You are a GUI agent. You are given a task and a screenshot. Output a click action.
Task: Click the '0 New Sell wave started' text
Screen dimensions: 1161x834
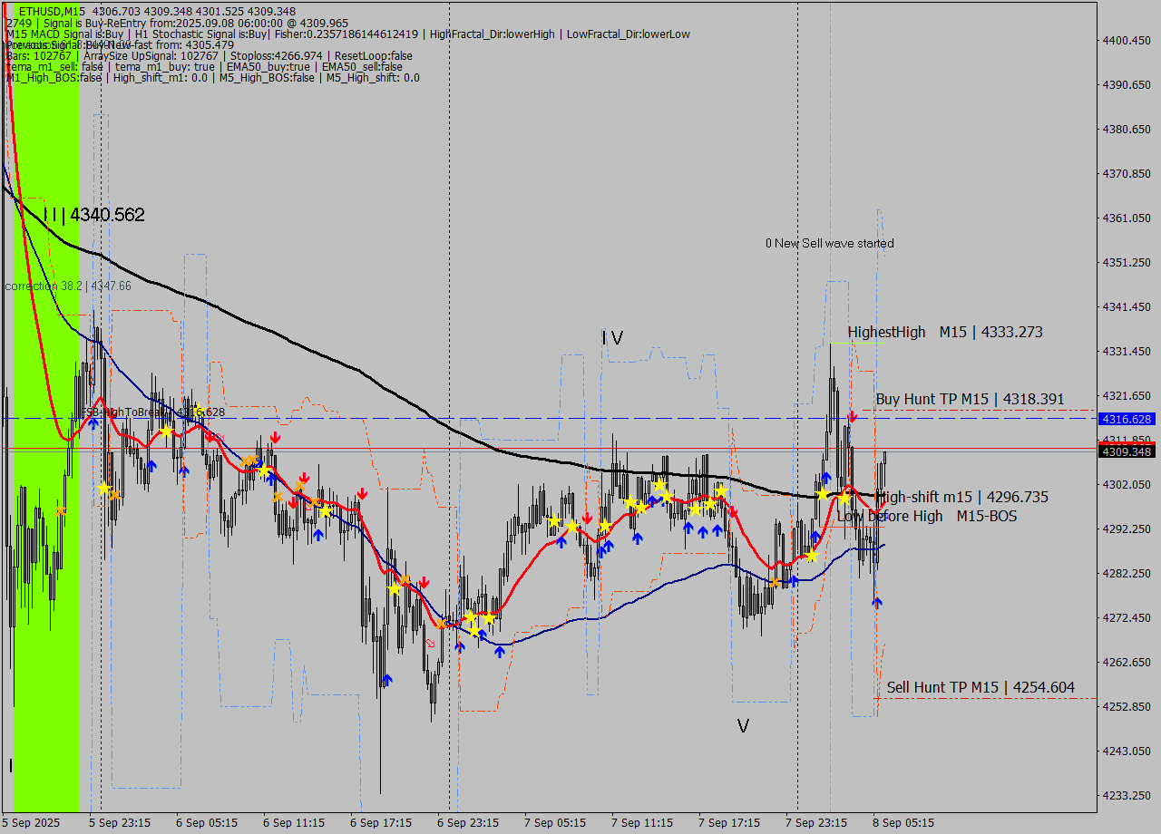click(829, 243)
